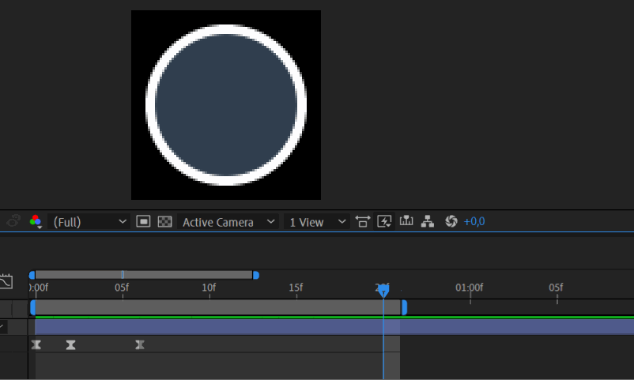The width and height of the screenshot is (634, 380).
Task: Click the Graph Editor icon left of timeline
Action: point(6,281)
